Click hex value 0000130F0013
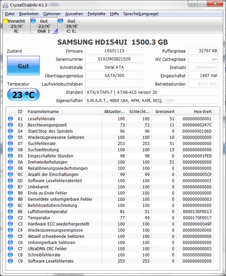This screenshot has width=226, height=276. tap(197, 212)
